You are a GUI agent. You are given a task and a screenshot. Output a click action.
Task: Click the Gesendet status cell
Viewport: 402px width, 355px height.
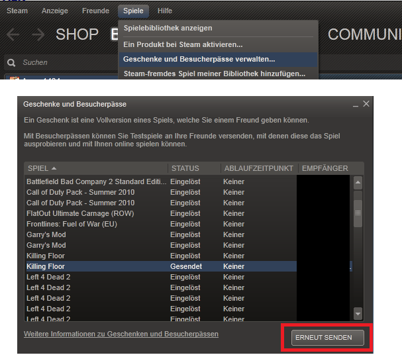(186, 266)
